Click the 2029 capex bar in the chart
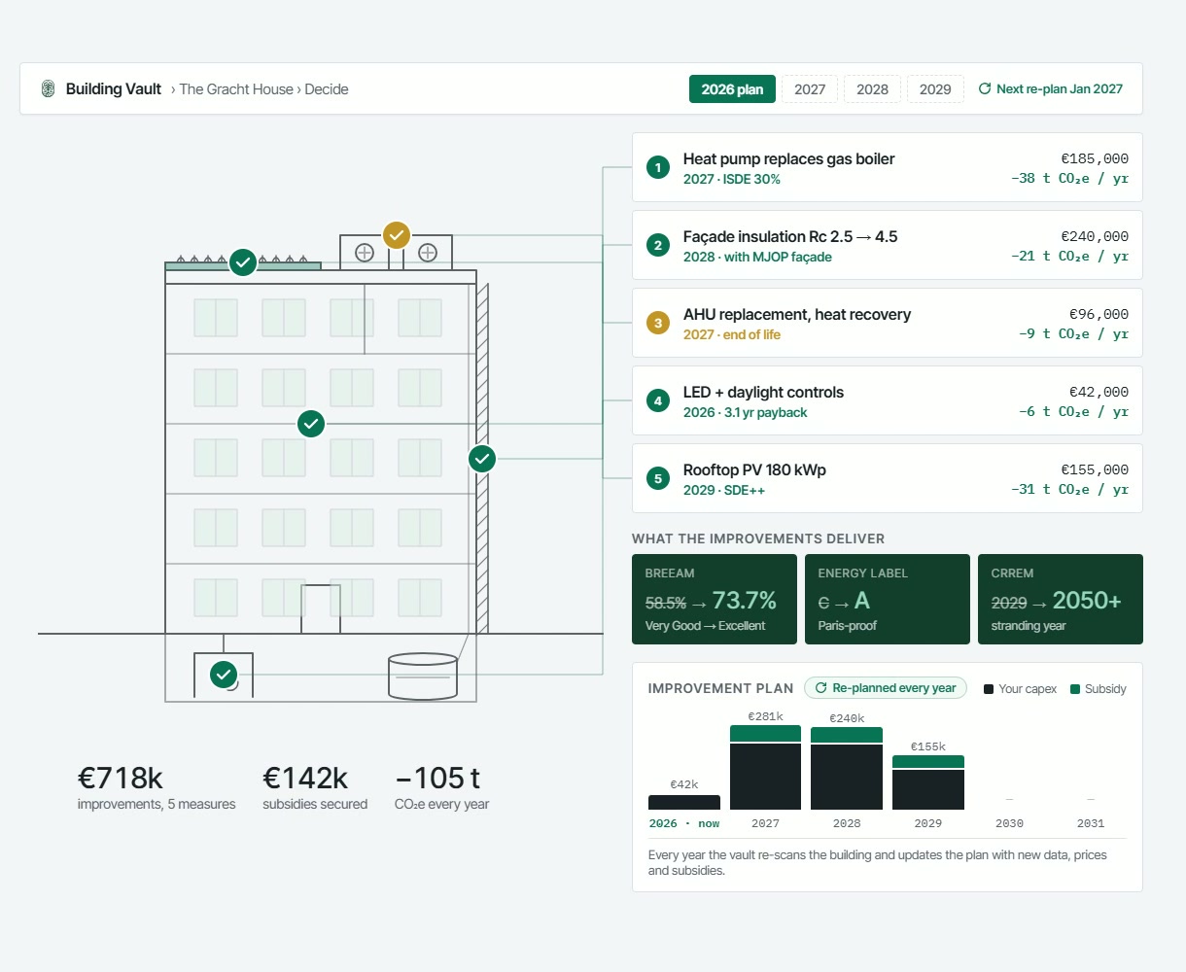This screenshot has height=972, width=1186. coord(928,789)
